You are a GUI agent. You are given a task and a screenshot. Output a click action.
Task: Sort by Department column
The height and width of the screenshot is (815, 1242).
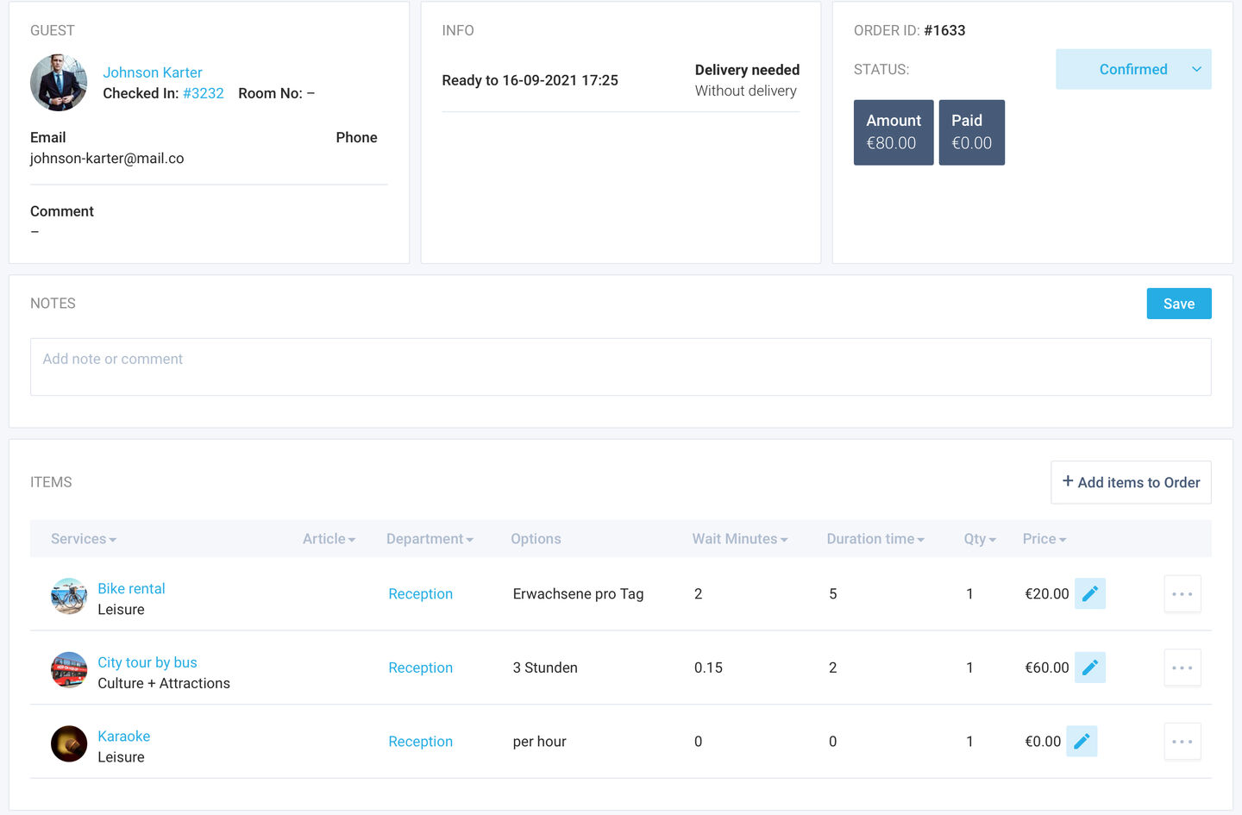430,539
